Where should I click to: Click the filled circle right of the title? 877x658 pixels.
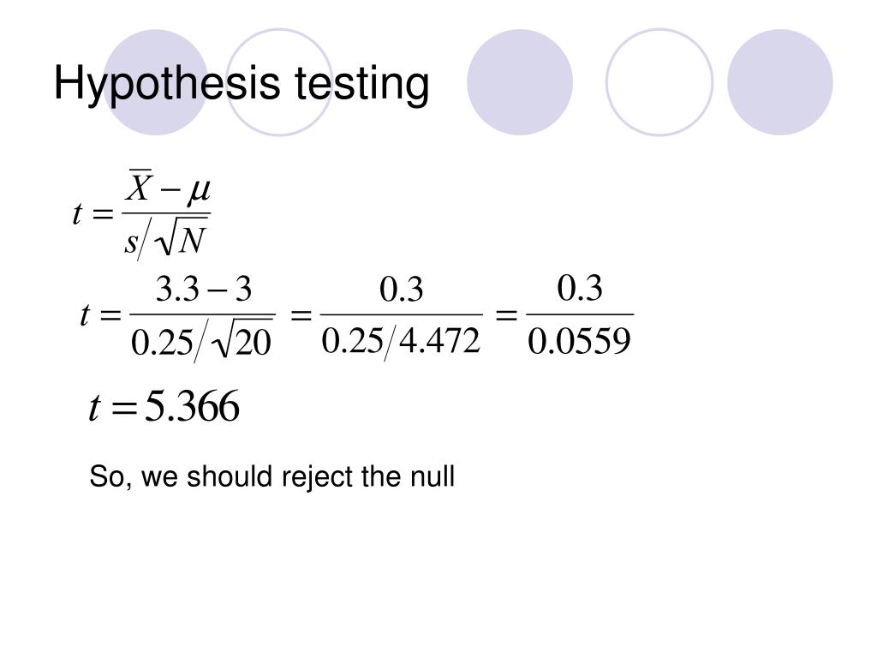click(x=520, y=82)
